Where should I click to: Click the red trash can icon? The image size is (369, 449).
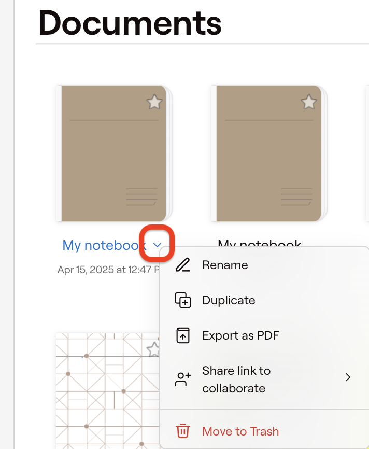pyautogui.click(x=182, y=431)
